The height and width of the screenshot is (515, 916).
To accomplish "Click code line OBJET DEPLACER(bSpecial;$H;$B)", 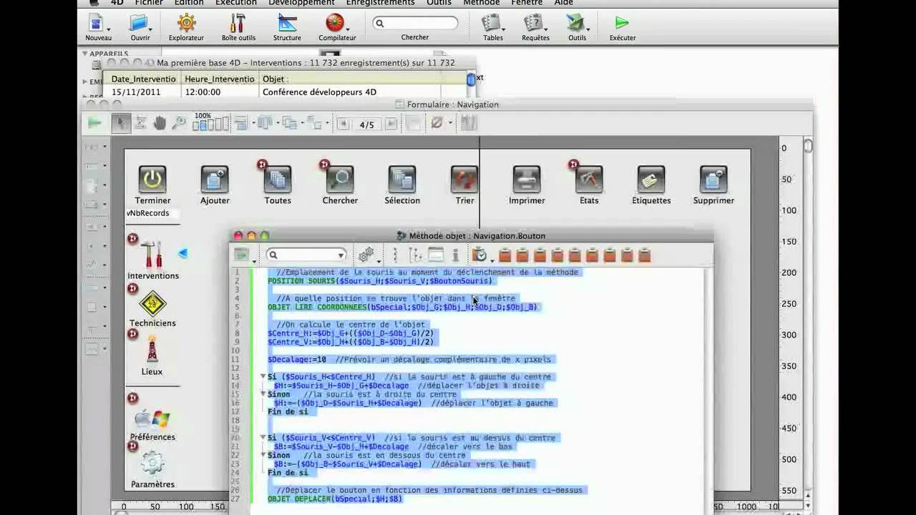I will pos(335,499).
